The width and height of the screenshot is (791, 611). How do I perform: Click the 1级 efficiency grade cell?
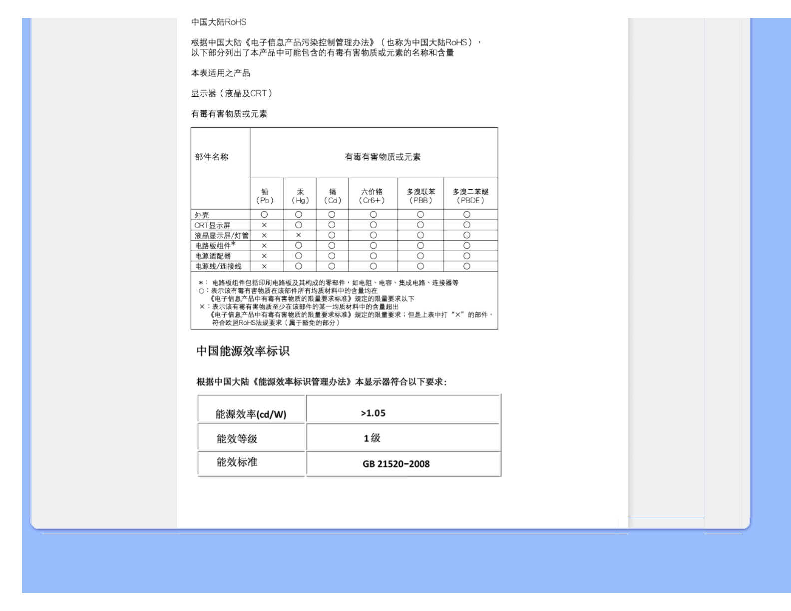(372, 438)
